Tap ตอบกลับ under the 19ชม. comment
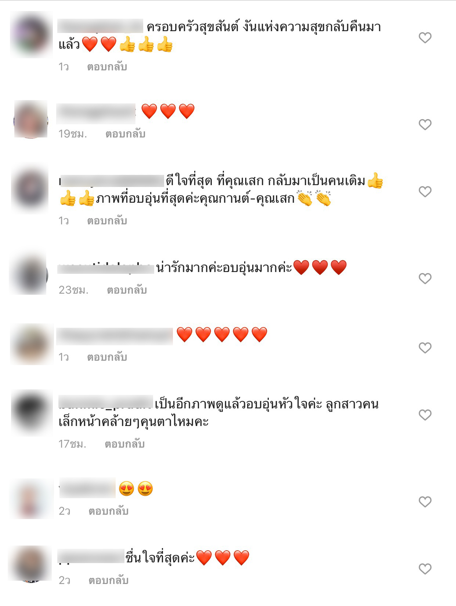The image size is (456, 606). point(125,134)
